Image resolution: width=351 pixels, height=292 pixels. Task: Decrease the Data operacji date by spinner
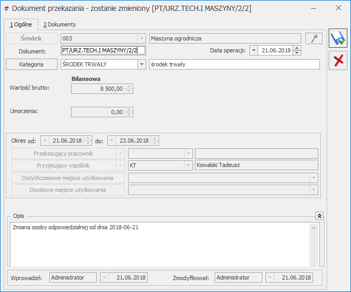(x=297, y=53)
